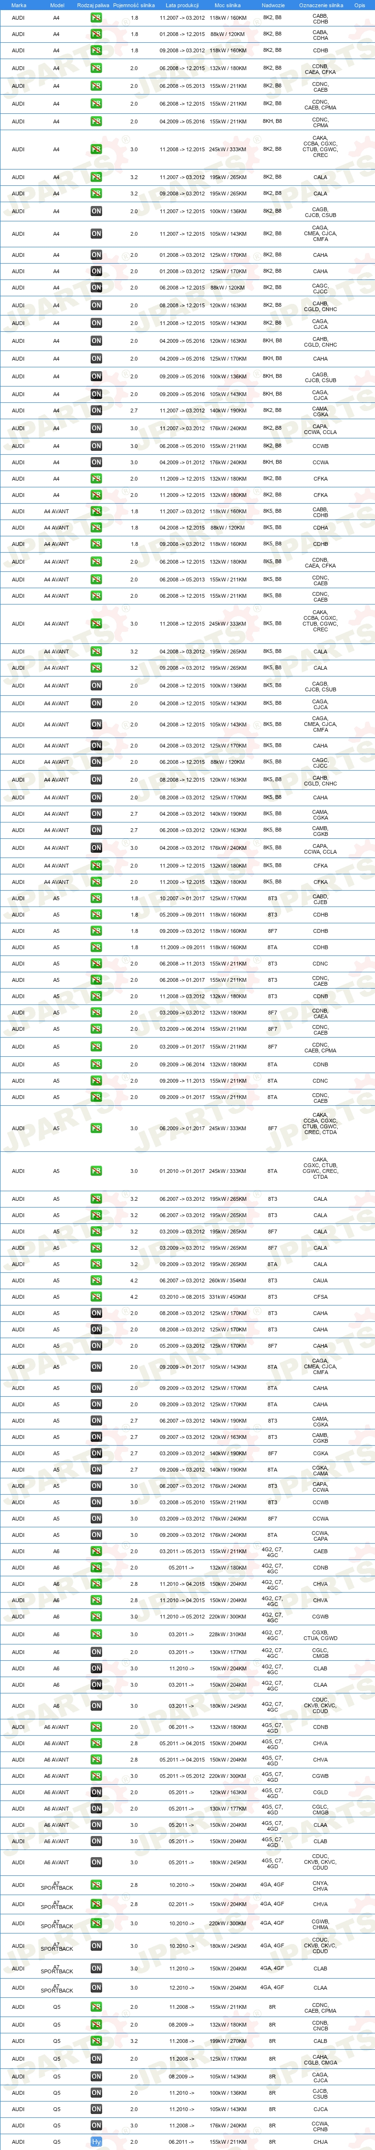Click PB petrol icon in A5 01.2010 245kW/333KM row
The image size is (375, 2150).
tap(96, 1171)
